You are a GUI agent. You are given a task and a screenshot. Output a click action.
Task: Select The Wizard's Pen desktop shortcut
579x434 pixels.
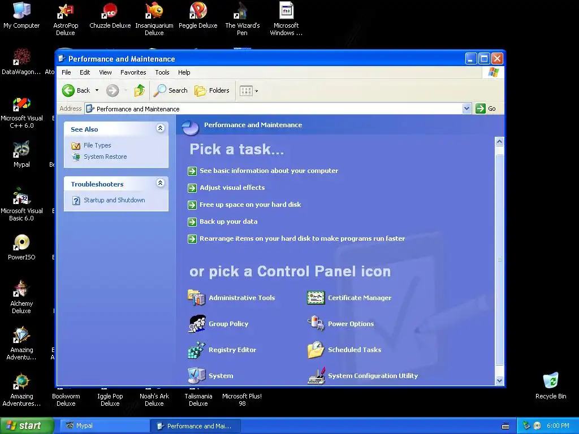point(242,19)
